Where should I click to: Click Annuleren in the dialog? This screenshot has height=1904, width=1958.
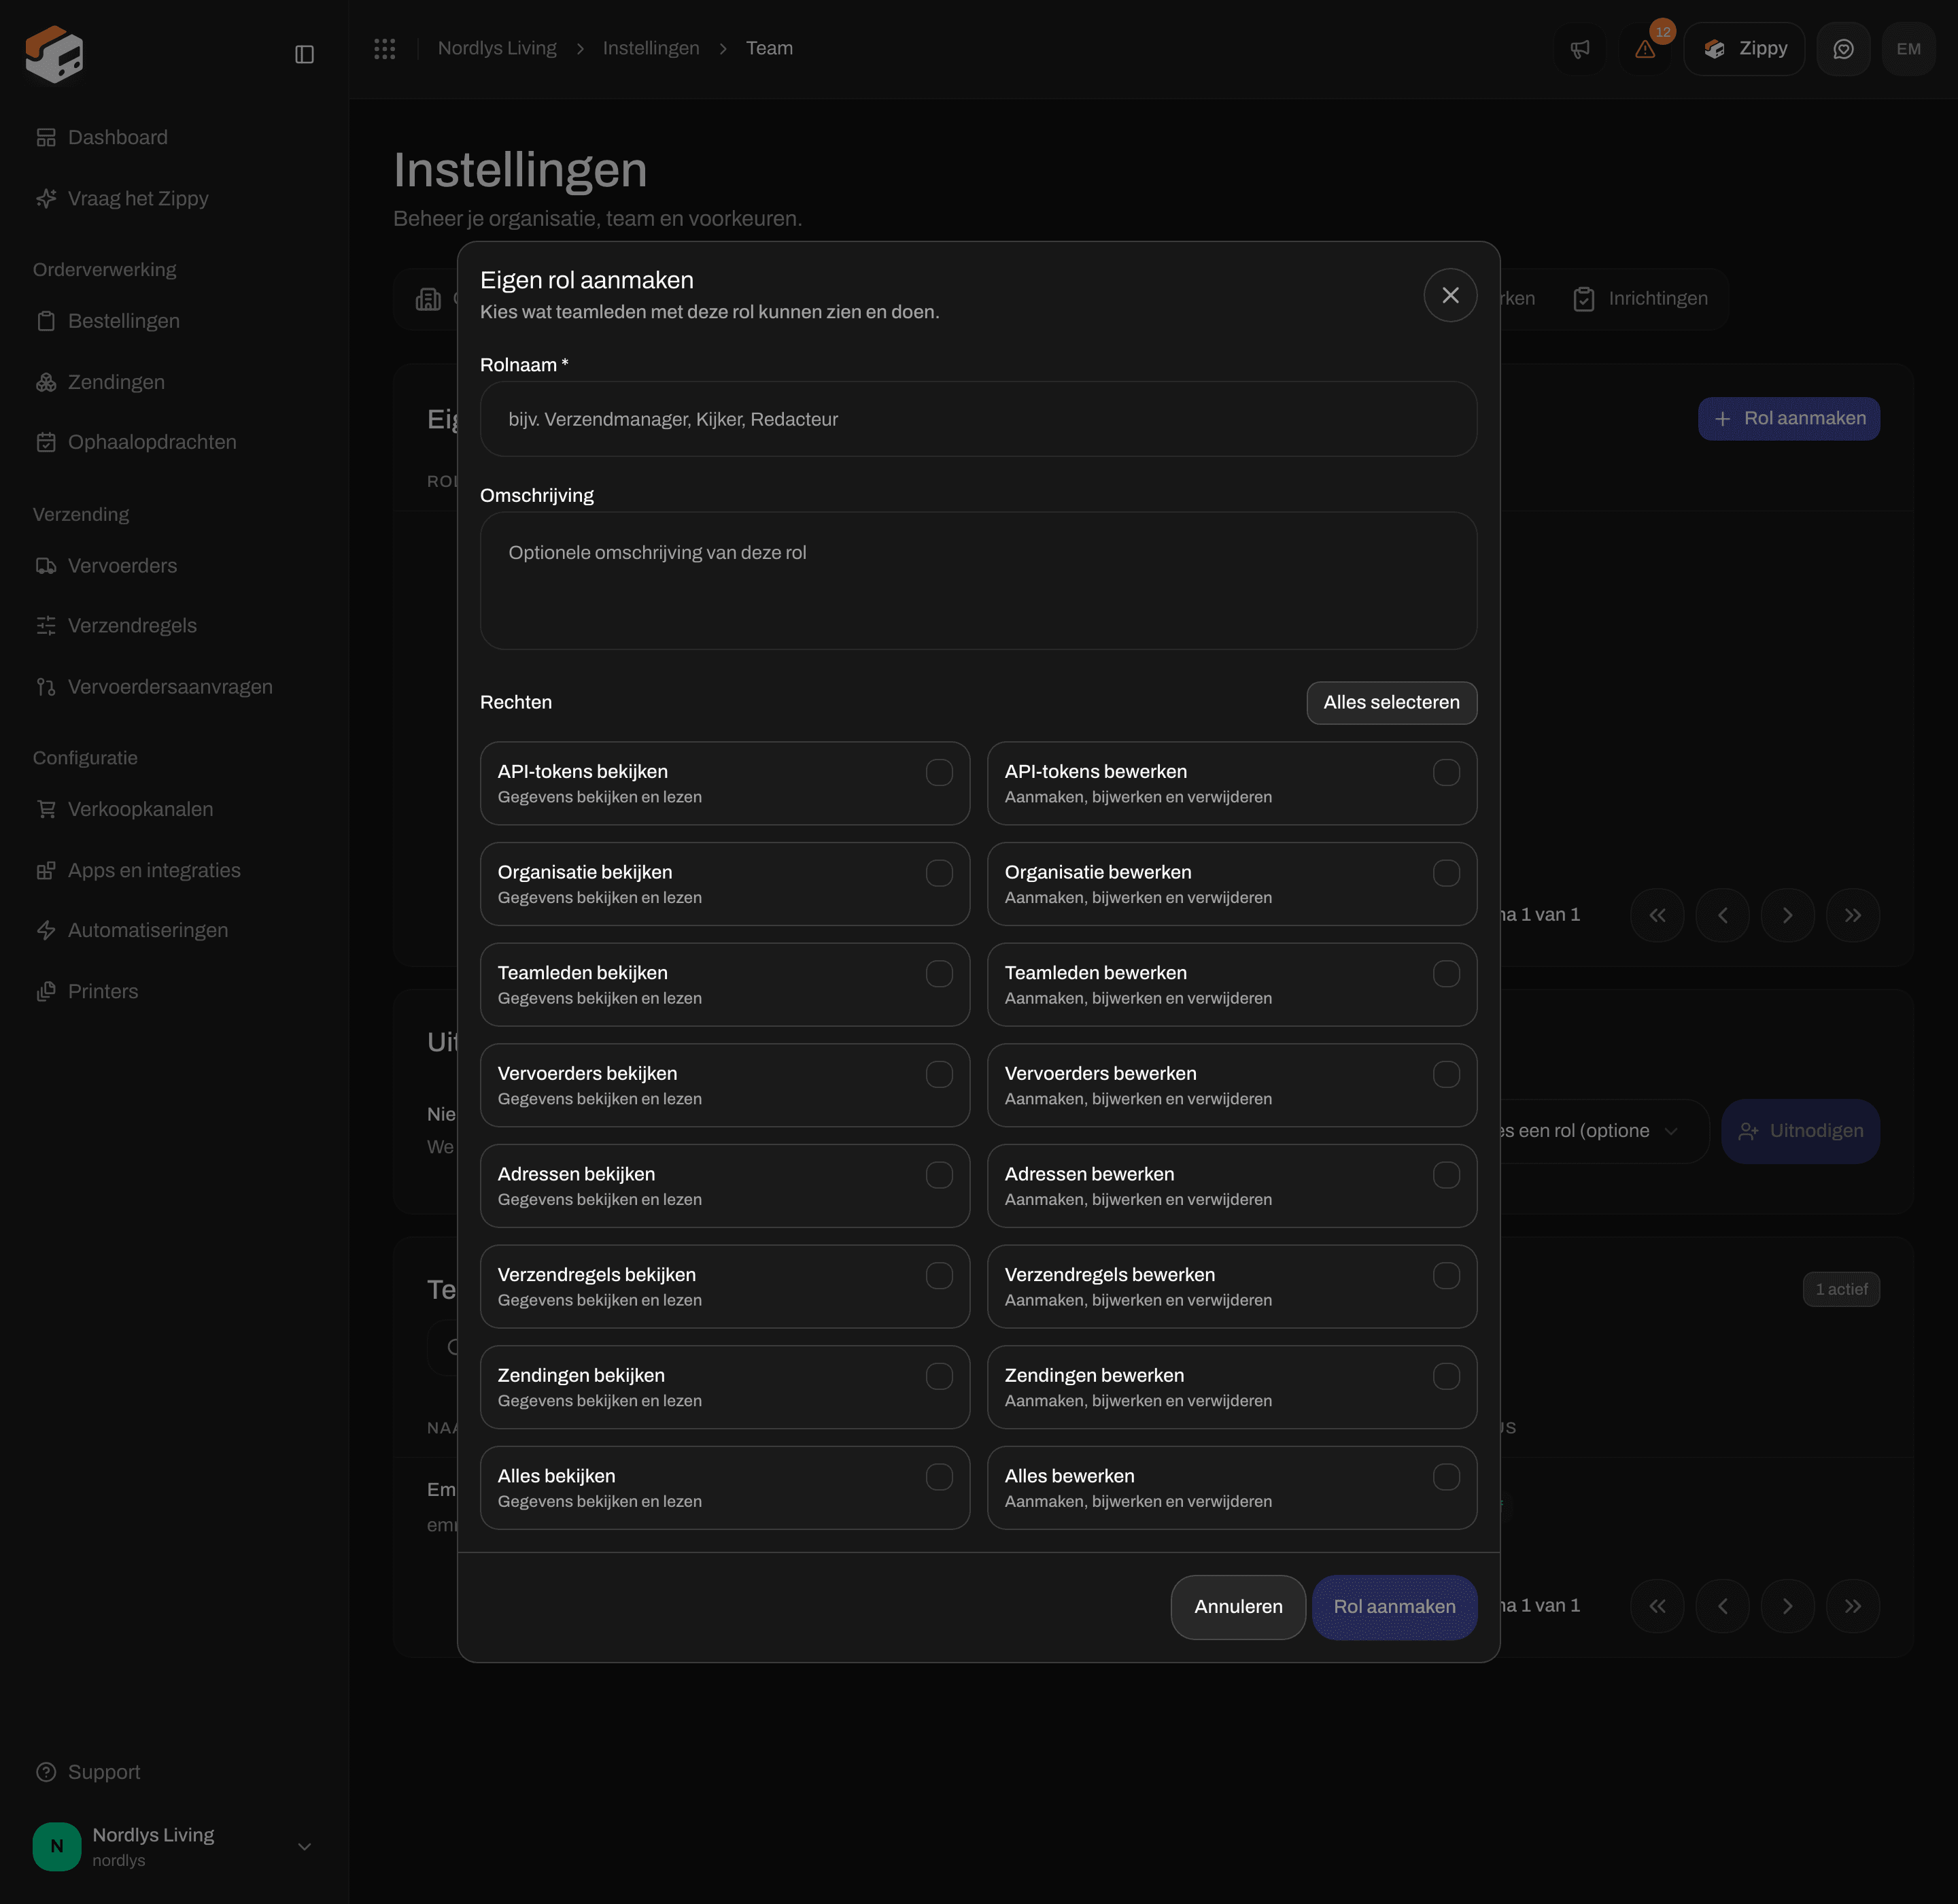pos(1238,1607)
